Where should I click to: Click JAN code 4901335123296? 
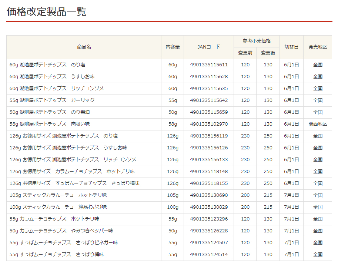point(209,219)
